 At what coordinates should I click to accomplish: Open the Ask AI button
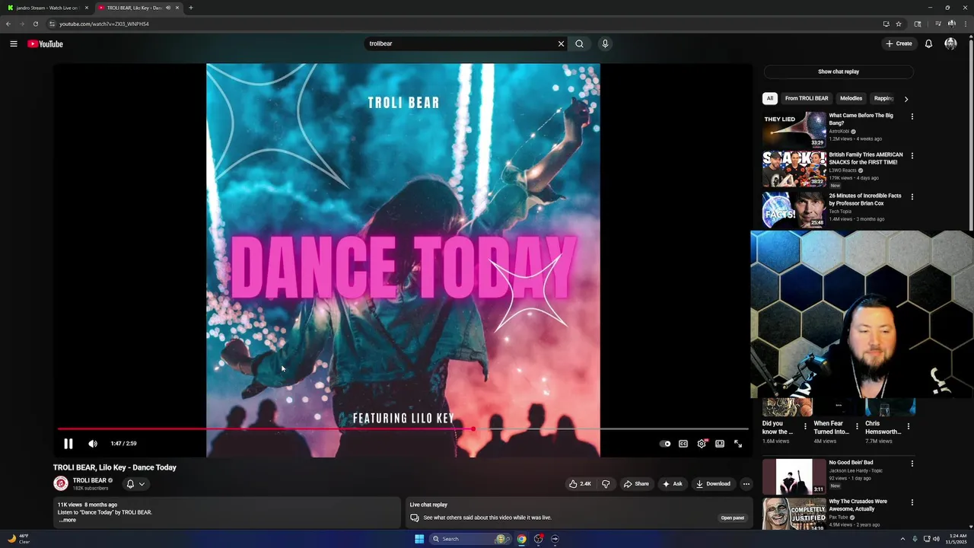pyautogui.click(x=673, y=484)
